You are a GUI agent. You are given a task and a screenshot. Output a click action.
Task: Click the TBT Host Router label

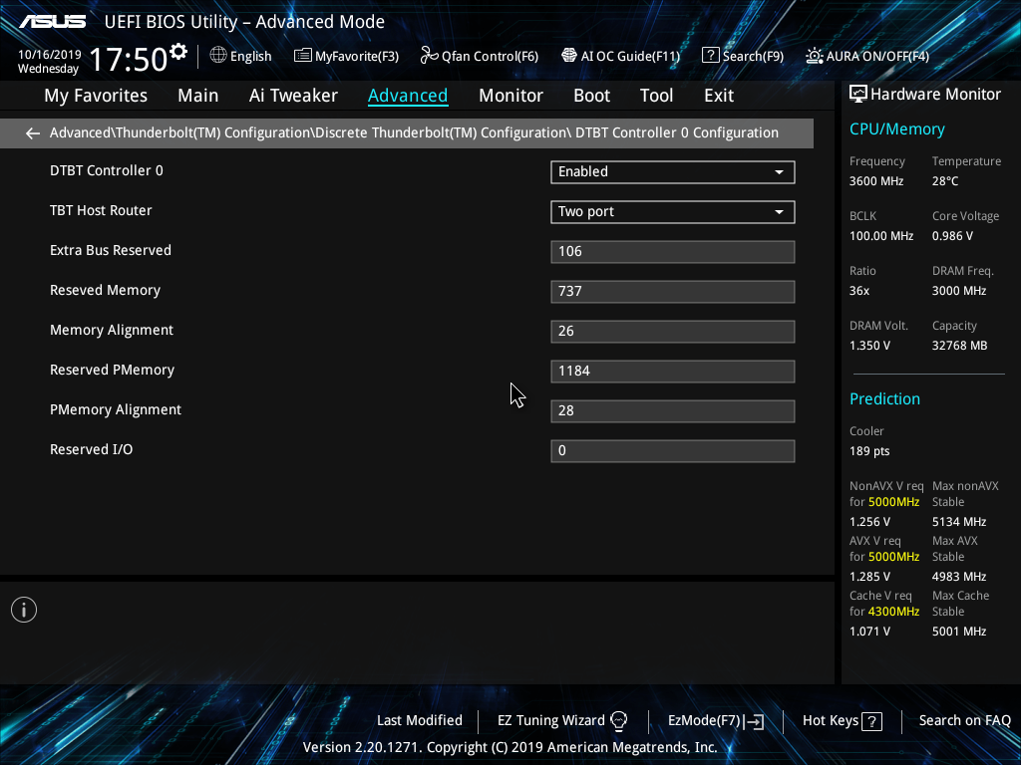point(101,211)
